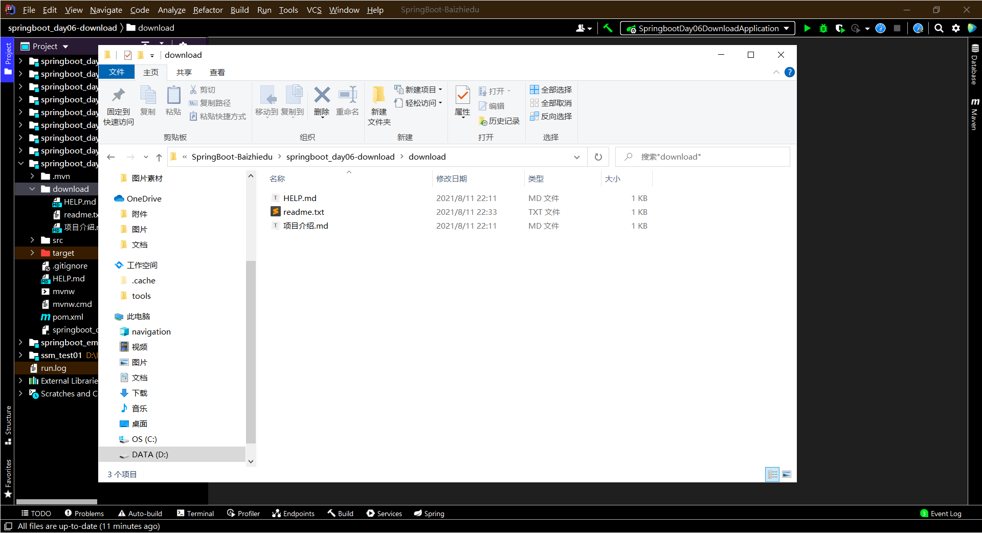The width and height of the screenshot is (982, 533).
Task: Open Maven tool window on right edge
Action: [x=975, y=114]
